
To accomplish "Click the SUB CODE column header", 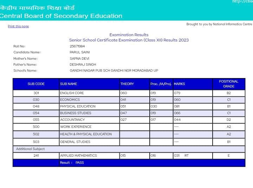I will pos(36,84).
